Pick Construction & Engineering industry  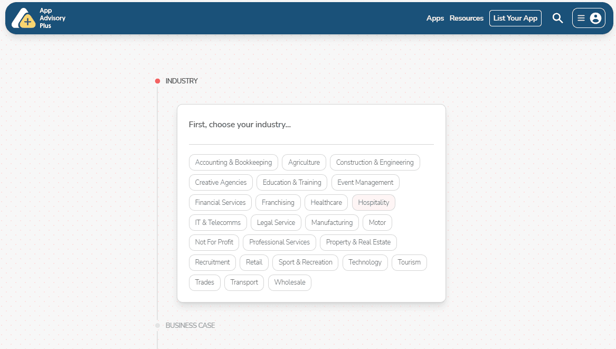click(x=375, y=163)
